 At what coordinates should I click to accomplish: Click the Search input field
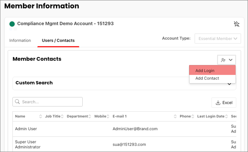[x=47, y=102]
